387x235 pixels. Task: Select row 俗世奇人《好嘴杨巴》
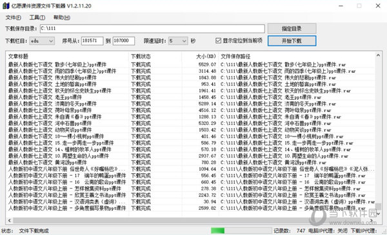click(x=190, y=169)
